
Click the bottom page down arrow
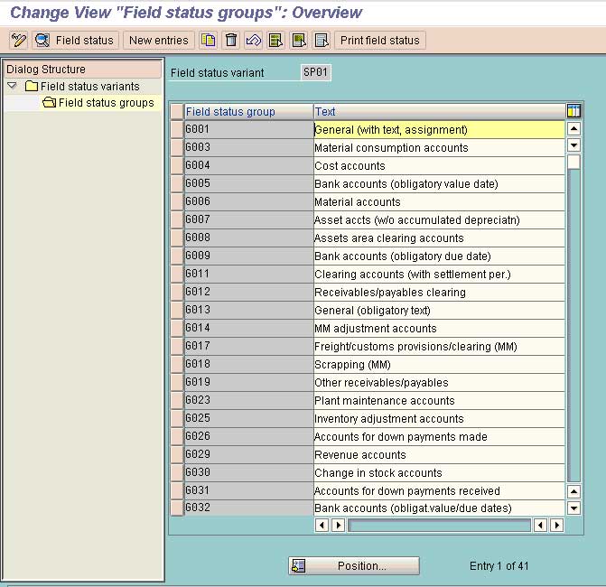click(573, 508)
